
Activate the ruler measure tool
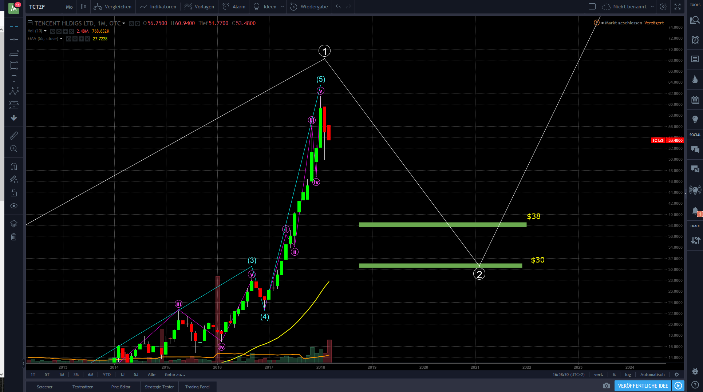(x=14, y=136)
